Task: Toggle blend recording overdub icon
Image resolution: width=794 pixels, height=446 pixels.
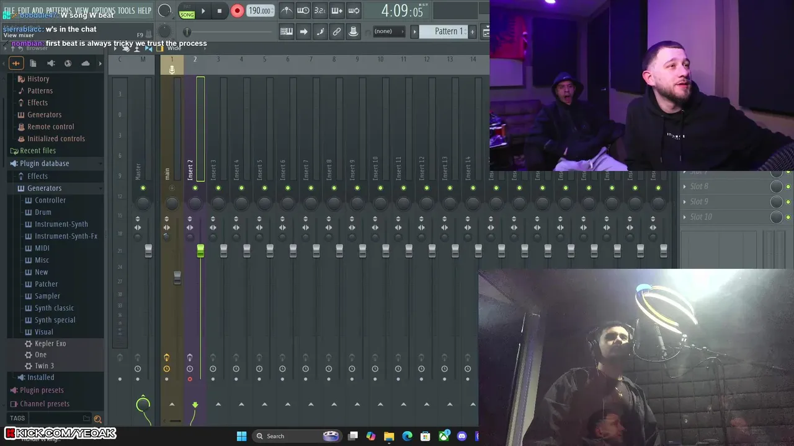Action: 337,11
